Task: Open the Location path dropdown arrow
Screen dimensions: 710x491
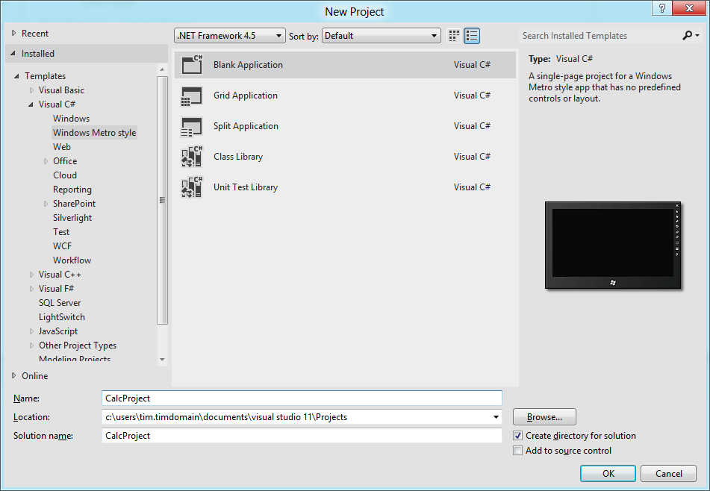Action: [x=496, y=417]
